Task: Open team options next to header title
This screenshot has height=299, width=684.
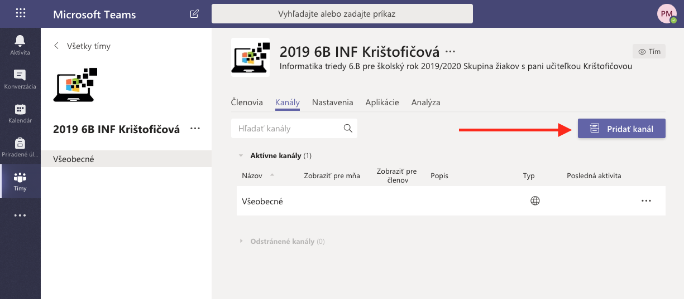Action: [x=450, y=52]
